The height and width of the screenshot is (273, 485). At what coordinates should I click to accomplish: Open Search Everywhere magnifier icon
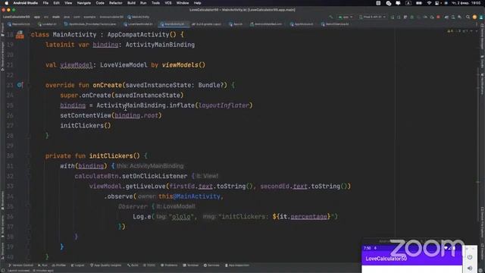468,17
